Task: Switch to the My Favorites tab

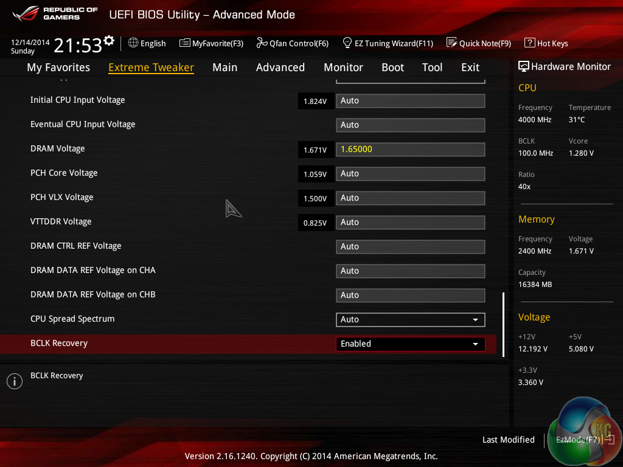Action: tap(58, 67)
